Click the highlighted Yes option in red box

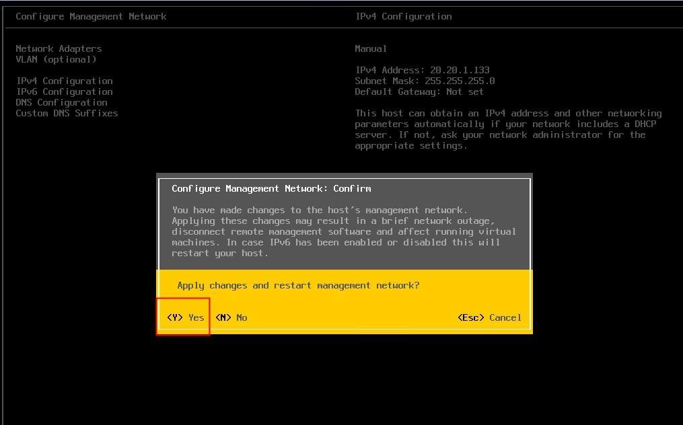pyautogui.click(x=183, y=317)
